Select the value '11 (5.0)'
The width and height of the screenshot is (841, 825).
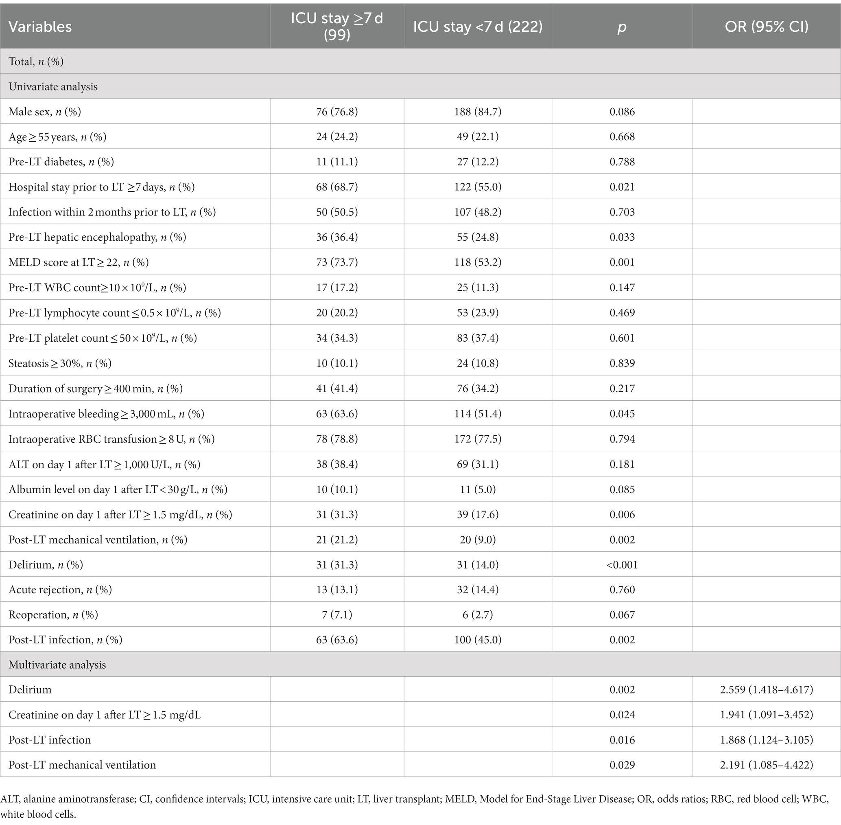click(x=478, y=489)
